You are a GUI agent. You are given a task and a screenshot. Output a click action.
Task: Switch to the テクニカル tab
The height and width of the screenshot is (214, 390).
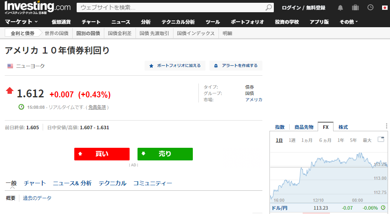[113, 183]
